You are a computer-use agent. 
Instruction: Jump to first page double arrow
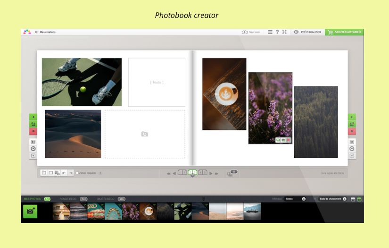[168, 173]
